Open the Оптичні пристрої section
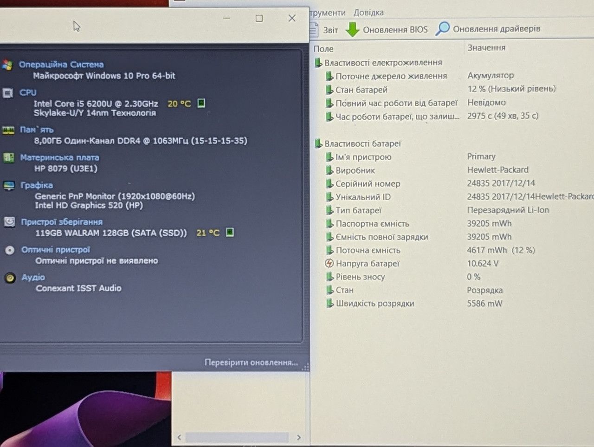This screenshot has height=447, width=594. [x=56, y=250]
